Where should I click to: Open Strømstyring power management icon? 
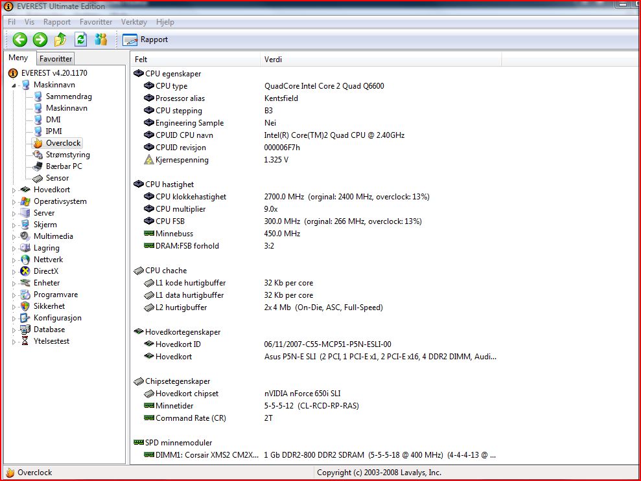pos(38,155)
